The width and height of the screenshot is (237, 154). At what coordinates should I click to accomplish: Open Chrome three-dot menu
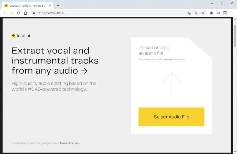(x=232, y=13)
